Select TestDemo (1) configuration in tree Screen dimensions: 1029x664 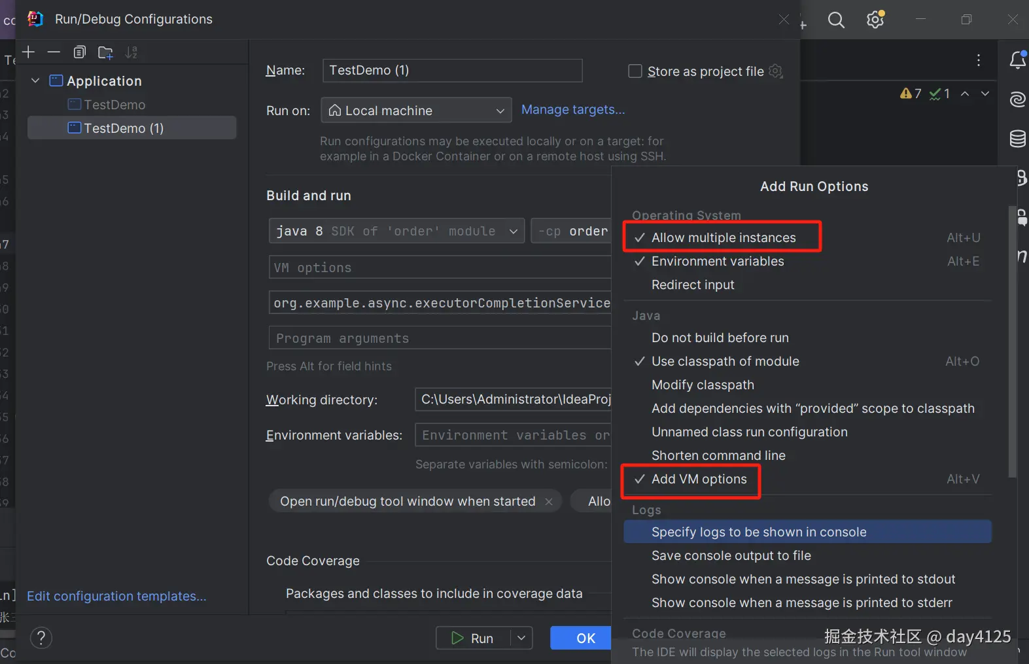(x=131, y=128)
